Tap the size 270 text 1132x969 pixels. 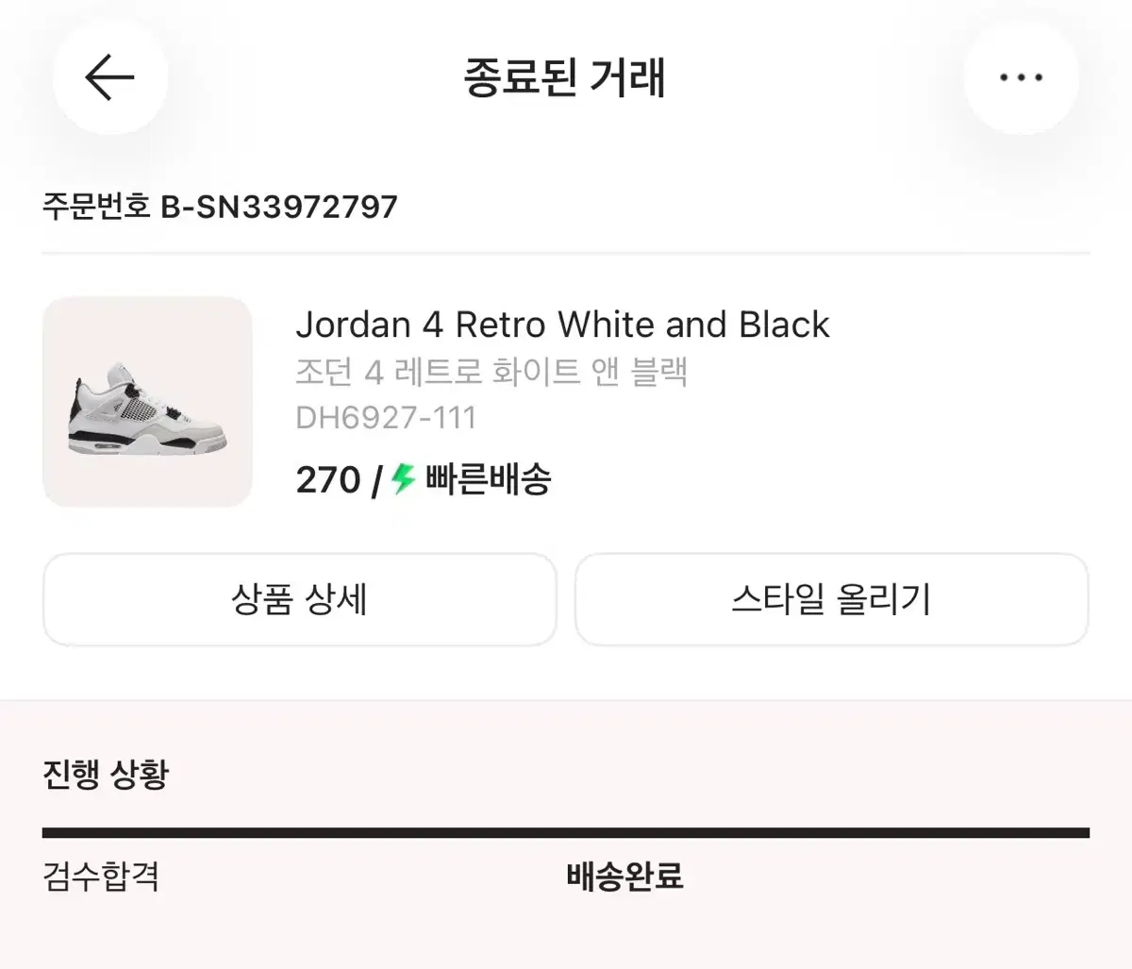click(328, 480)
